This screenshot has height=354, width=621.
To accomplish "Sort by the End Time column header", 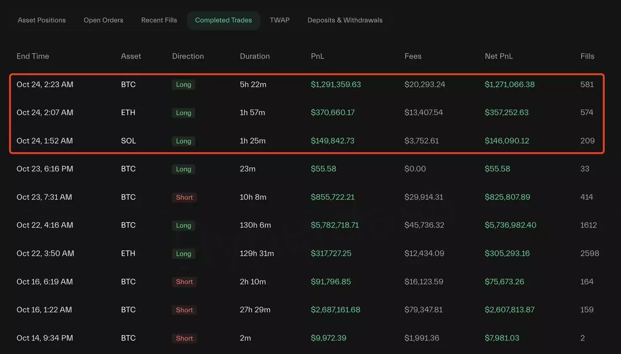I will [33, 56].
